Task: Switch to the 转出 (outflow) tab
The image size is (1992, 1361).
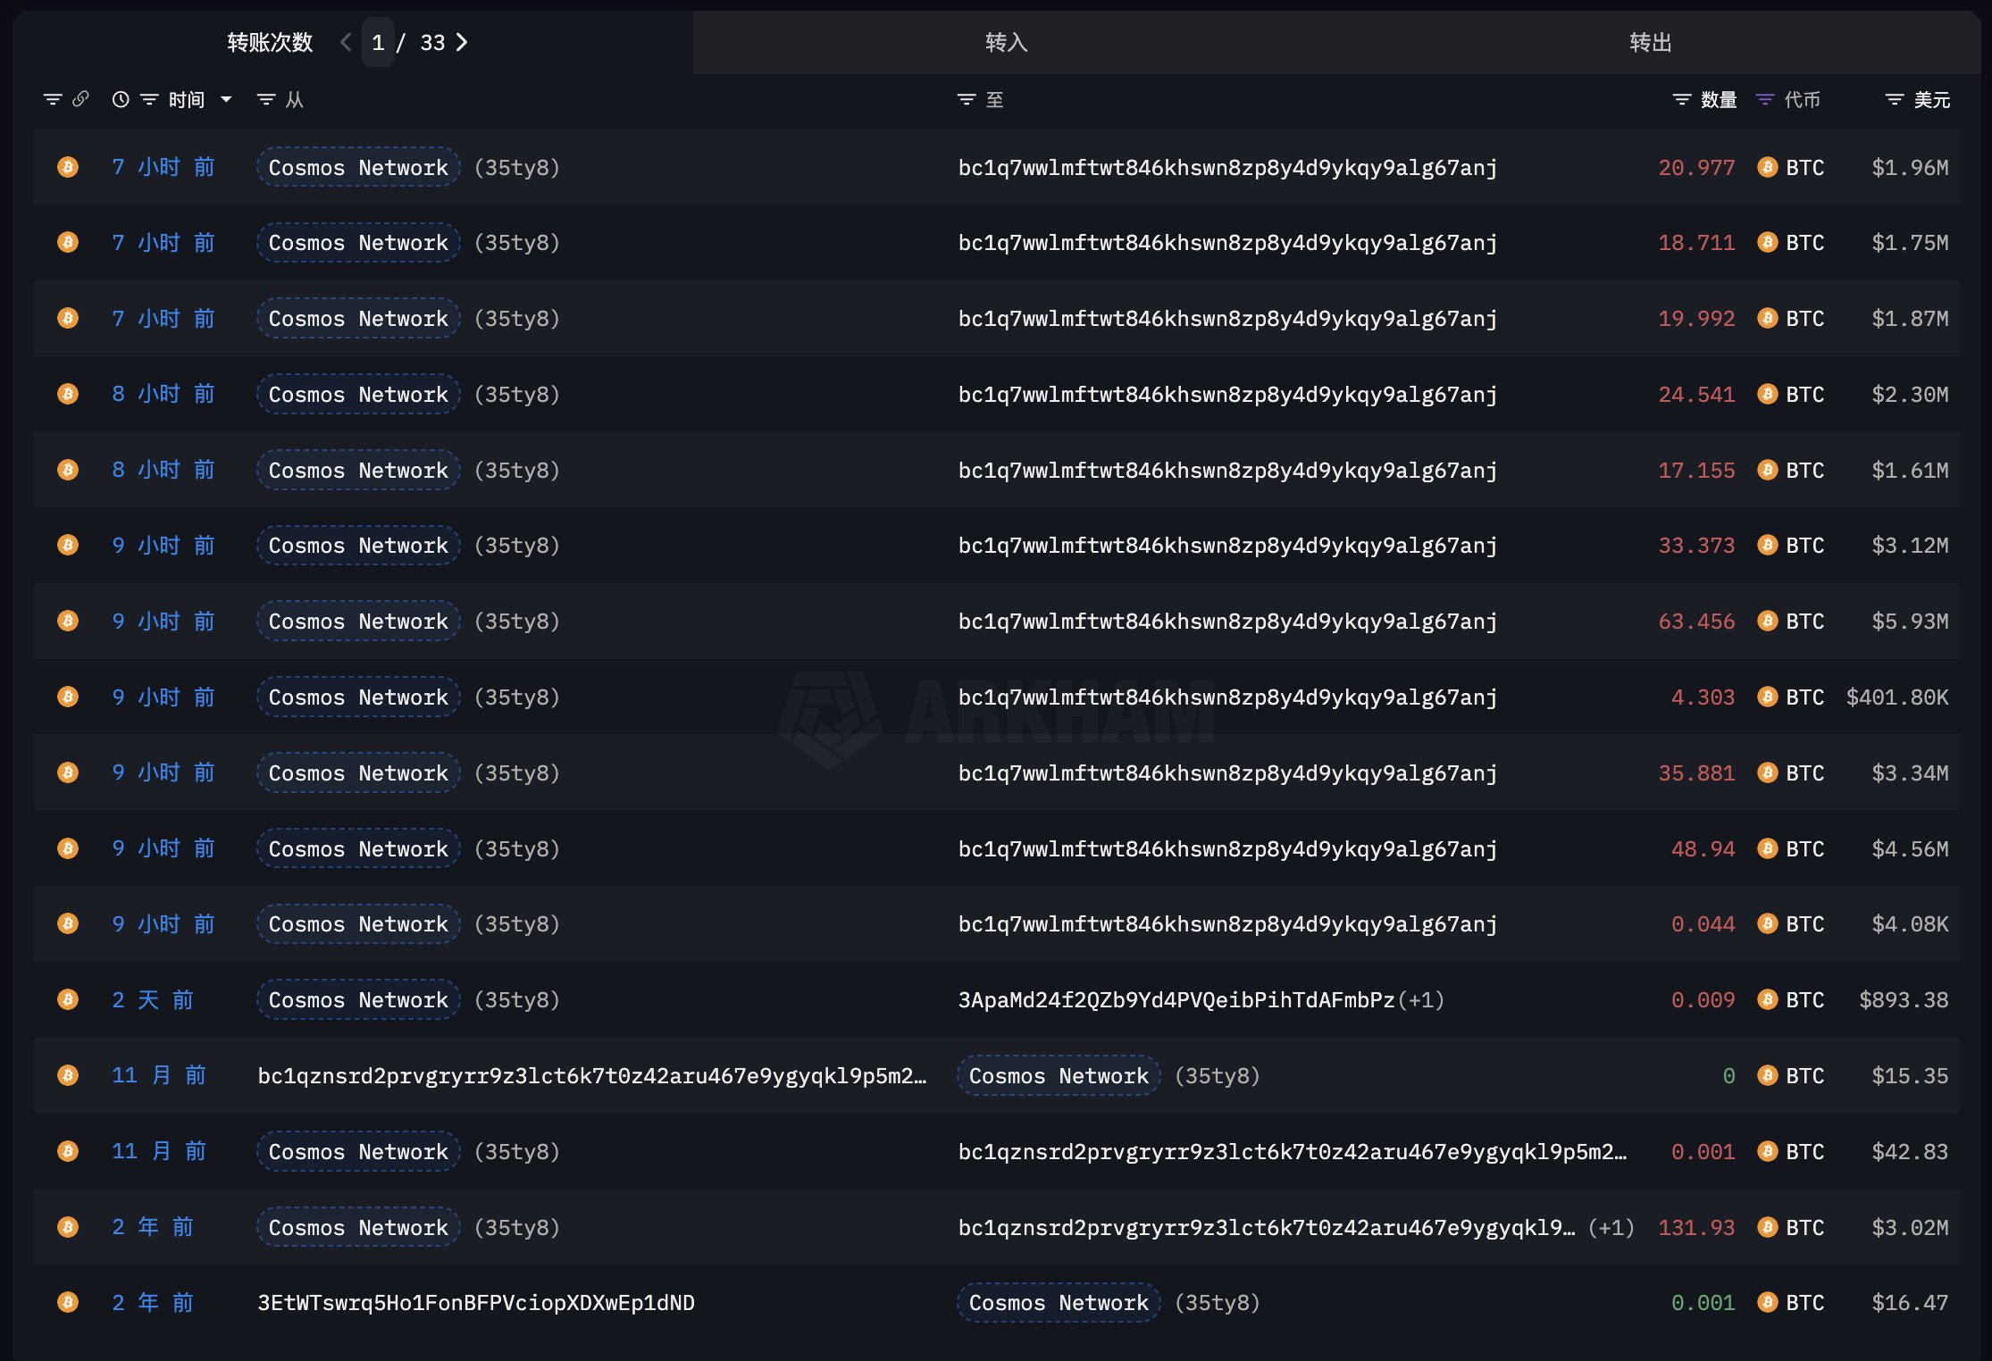Action: 1650,42
